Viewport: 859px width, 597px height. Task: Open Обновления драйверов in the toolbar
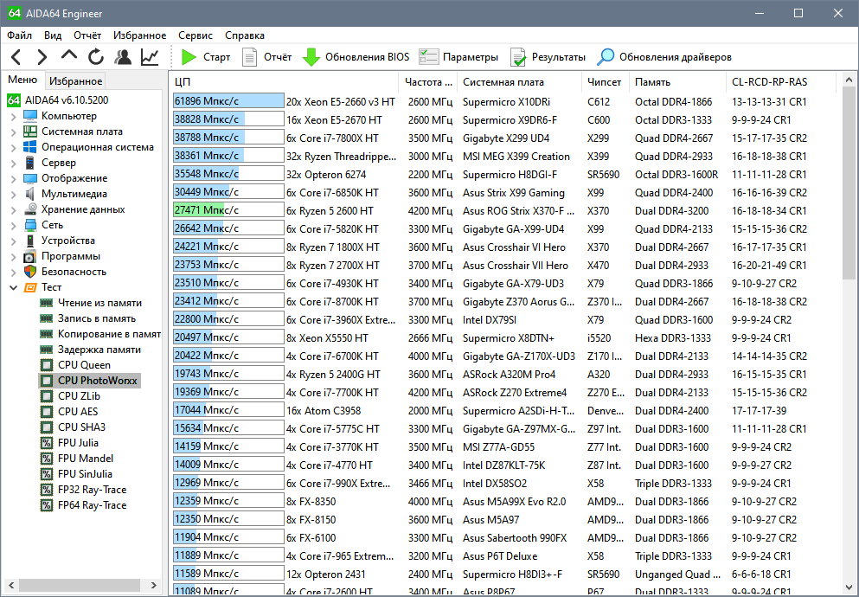tap(664, 57)
